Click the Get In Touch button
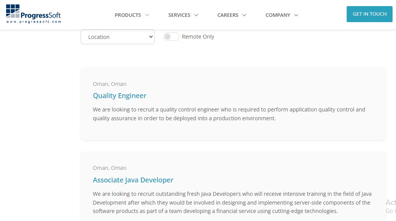Screen dimensions: 396x221 tap(370, 14)
